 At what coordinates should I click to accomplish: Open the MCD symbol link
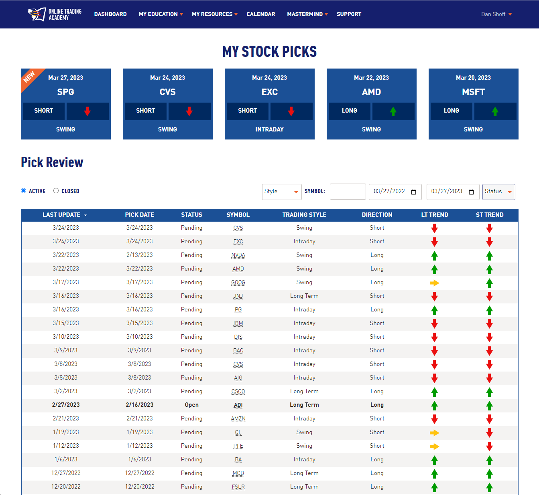pyautogui.click(x=238, y=473)
